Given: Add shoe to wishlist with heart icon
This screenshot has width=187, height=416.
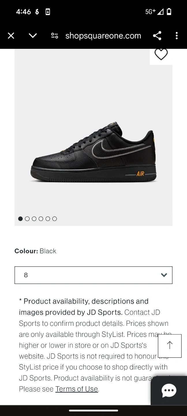Looking at the screenshot, I should coord(161,54).
